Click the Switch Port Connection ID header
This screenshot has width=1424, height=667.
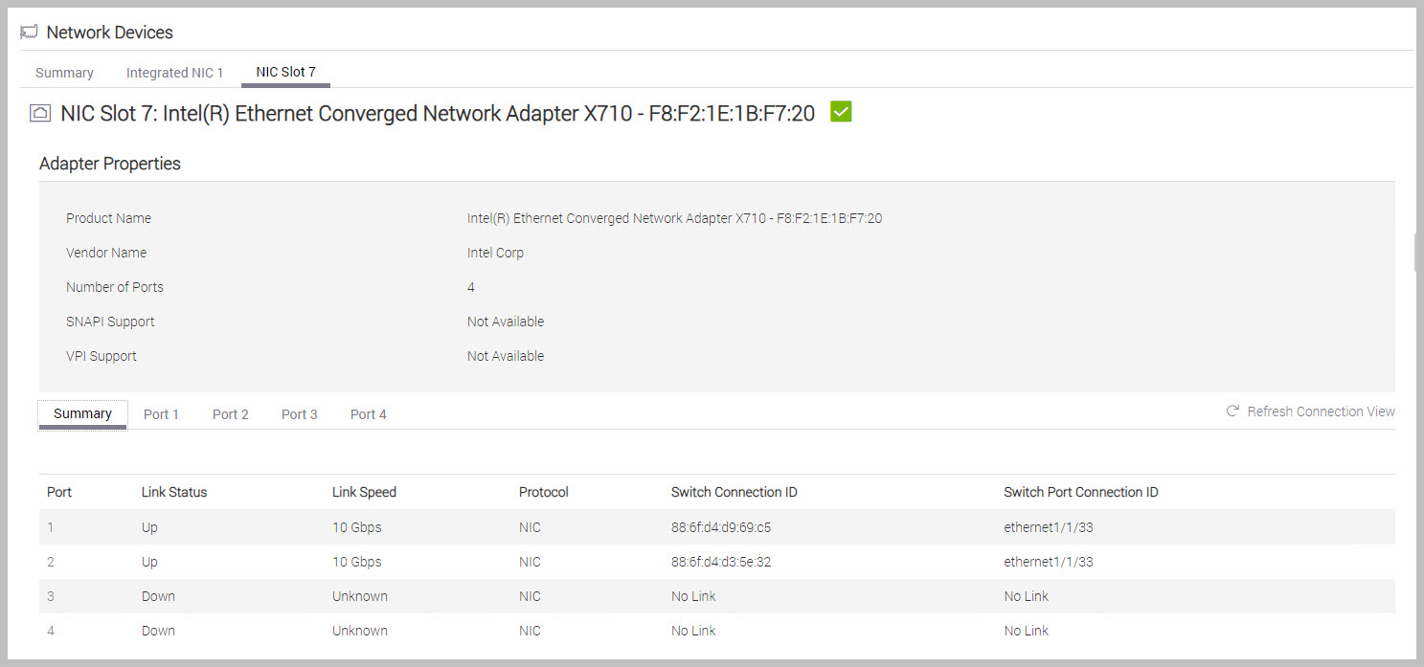pos(1080,492)
